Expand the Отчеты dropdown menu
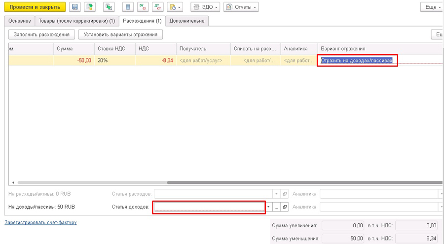The width and height of the screenshot is (444, 244). (242, 7)
